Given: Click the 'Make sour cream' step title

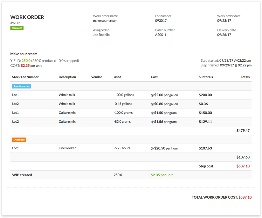Looking at the screenshot, I should 24,54.
